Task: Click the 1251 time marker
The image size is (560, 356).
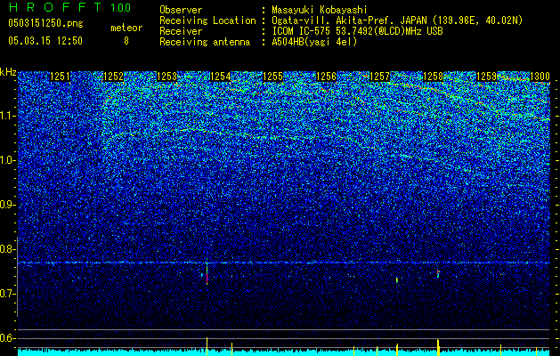Action: (x=60, y=77)
